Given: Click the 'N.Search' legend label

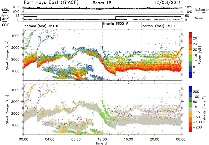Looking at the screenshot, I should pos(202,10).
